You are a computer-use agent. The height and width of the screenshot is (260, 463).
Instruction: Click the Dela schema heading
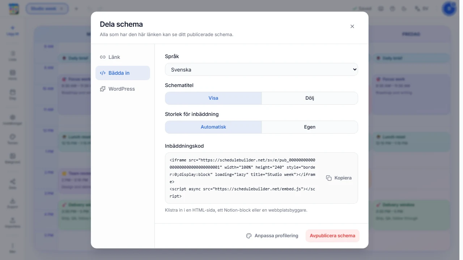point(121,24)
